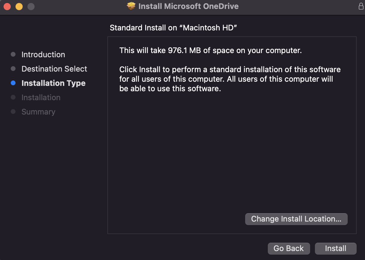Image resolution: width=365 pixels, height=260 pixels.
Task: Select the Summary step label
Action: click(38, 112)
